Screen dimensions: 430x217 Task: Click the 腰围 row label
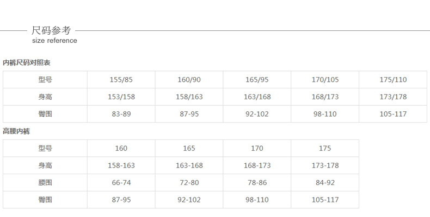click(x=45, y=183)
